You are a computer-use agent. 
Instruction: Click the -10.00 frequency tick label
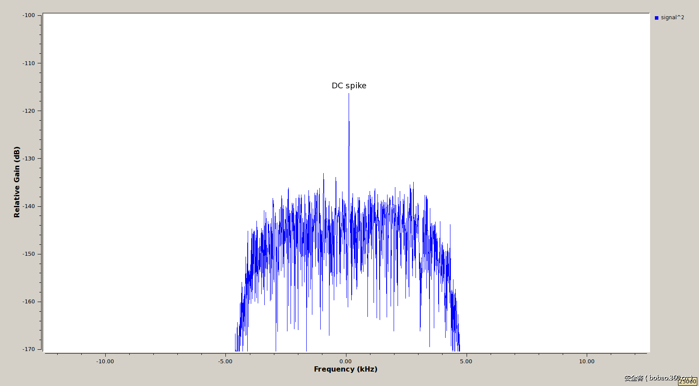click(x=105, y=361)
